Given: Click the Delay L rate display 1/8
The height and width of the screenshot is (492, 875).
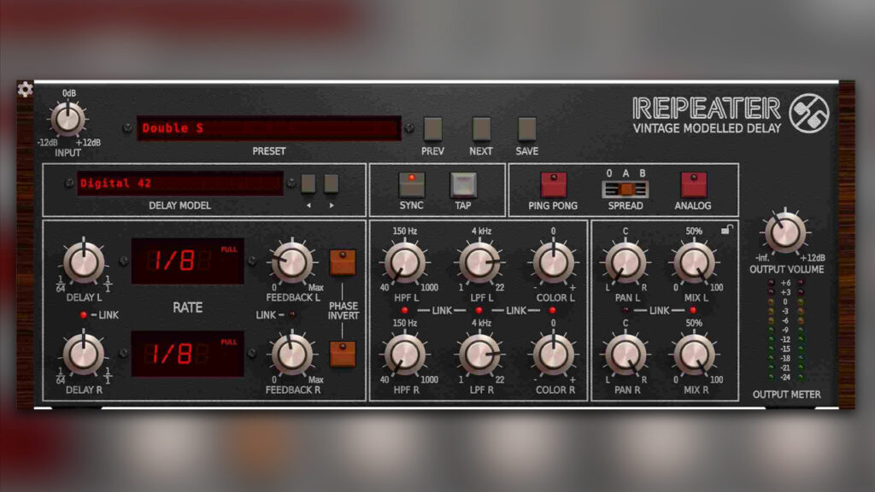Looking at the screenshot, I should point(187,261).
